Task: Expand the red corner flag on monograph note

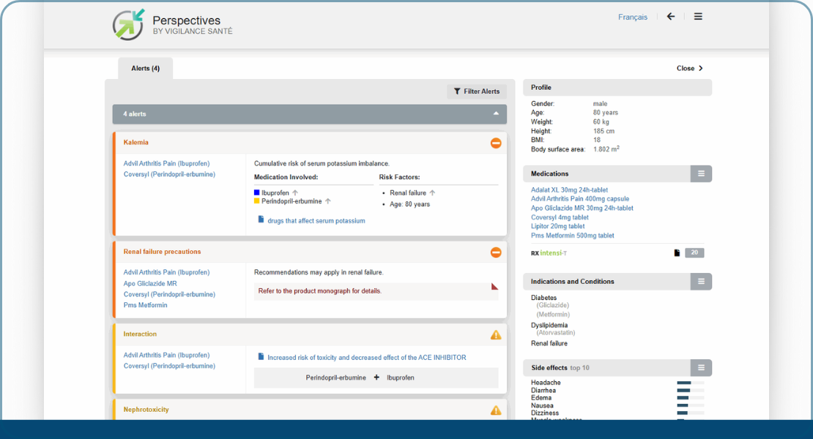Action: 494,287
